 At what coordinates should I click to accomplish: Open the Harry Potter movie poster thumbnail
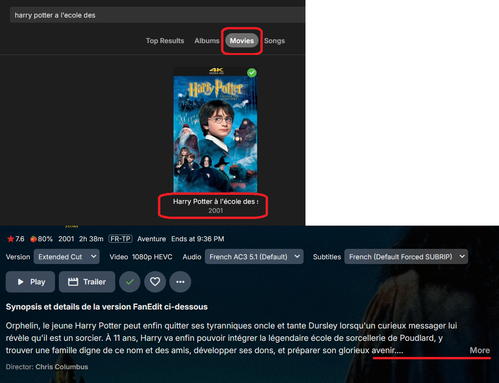tap(215, 129)
